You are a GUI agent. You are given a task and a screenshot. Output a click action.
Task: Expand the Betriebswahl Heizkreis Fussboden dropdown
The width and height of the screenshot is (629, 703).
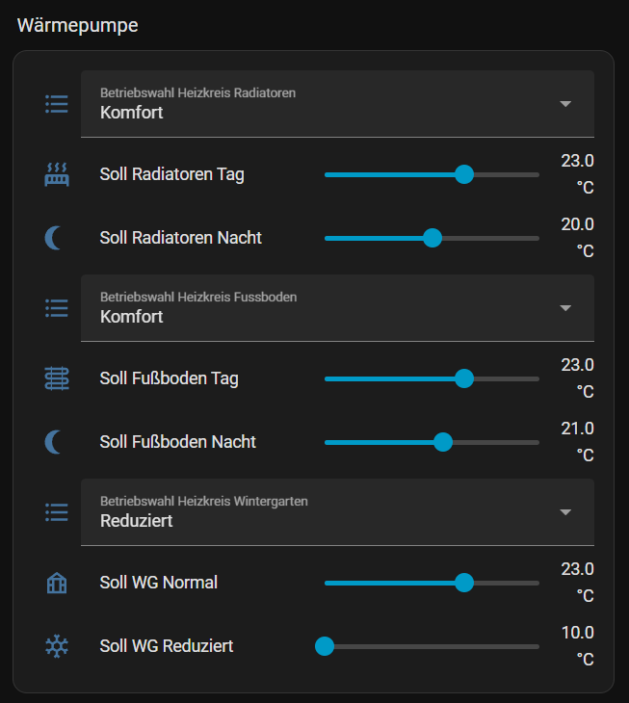click(x=565, y=308)
